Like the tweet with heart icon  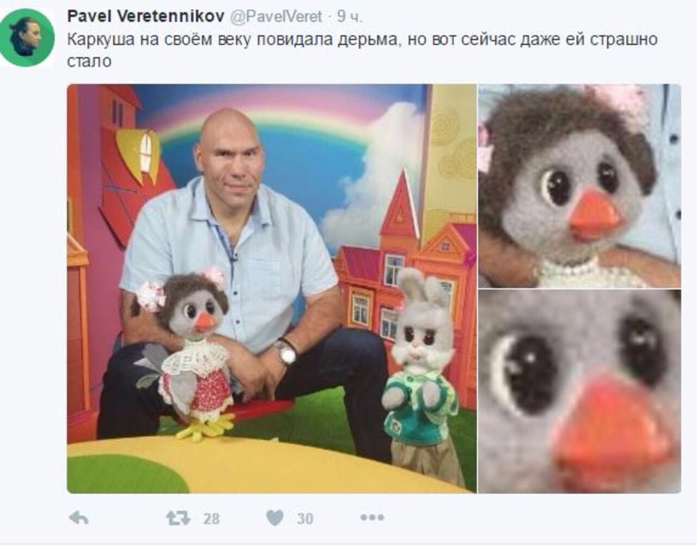(275, 518)
